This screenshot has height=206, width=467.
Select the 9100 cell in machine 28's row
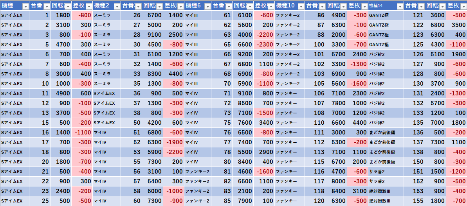(153, 35)
